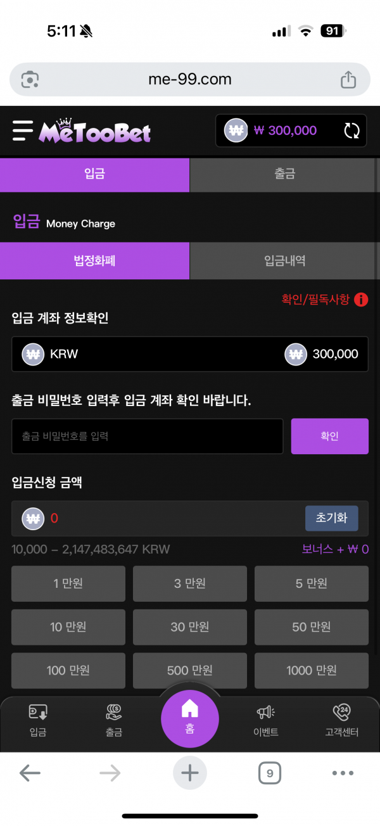
Task: Refresh the balance with the circular arrows icon
Action: coord(351,130)
